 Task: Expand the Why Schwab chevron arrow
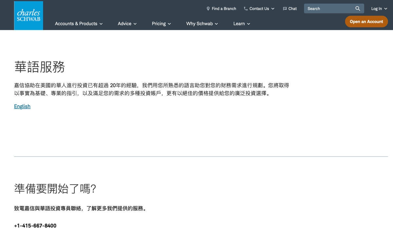[x=216, y=24]
